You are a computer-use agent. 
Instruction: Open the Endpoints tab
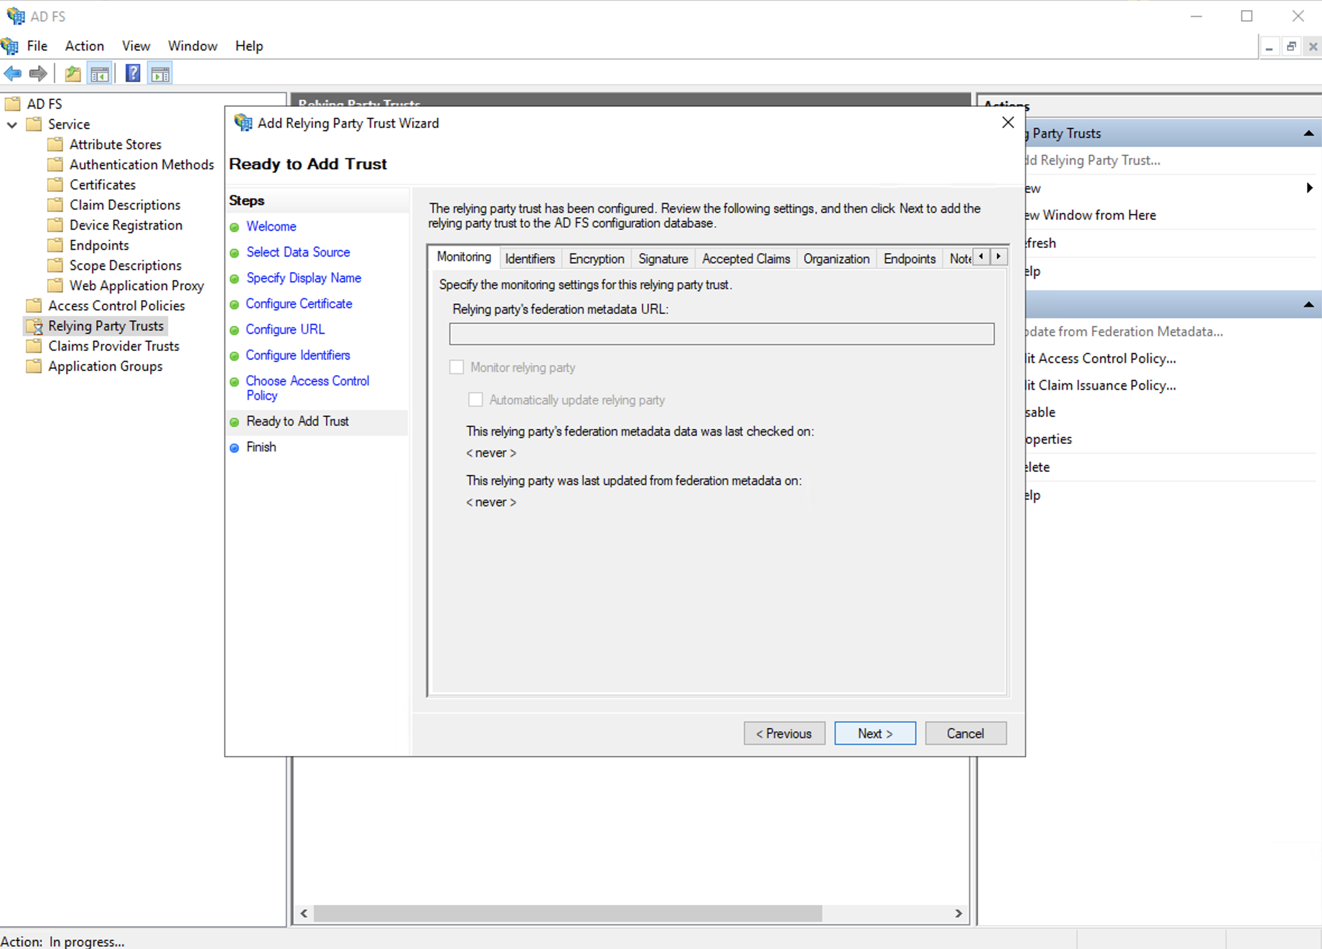click(909, 258)
